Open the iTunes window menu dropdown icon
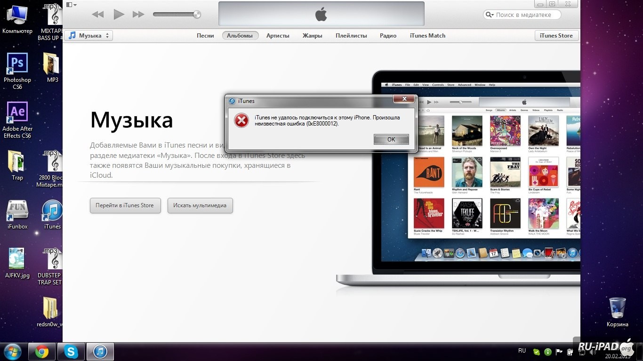This screenshot has width=643, height=361. [x=72, y=5]
